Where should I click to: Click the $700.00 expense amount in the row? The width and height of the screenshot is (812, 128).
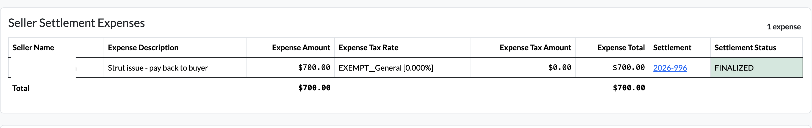tap(314, 68)
